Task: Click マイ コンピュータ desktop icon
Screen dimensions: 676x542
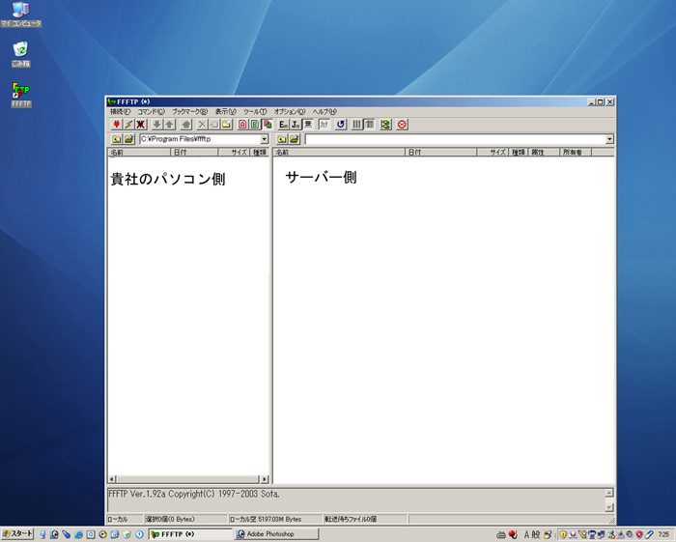Action: pos(20,14)
